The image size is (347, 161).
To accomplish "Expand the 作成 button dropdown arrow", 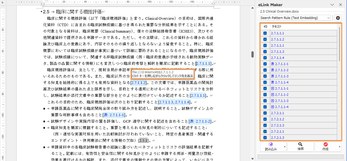I will point(340,147).
